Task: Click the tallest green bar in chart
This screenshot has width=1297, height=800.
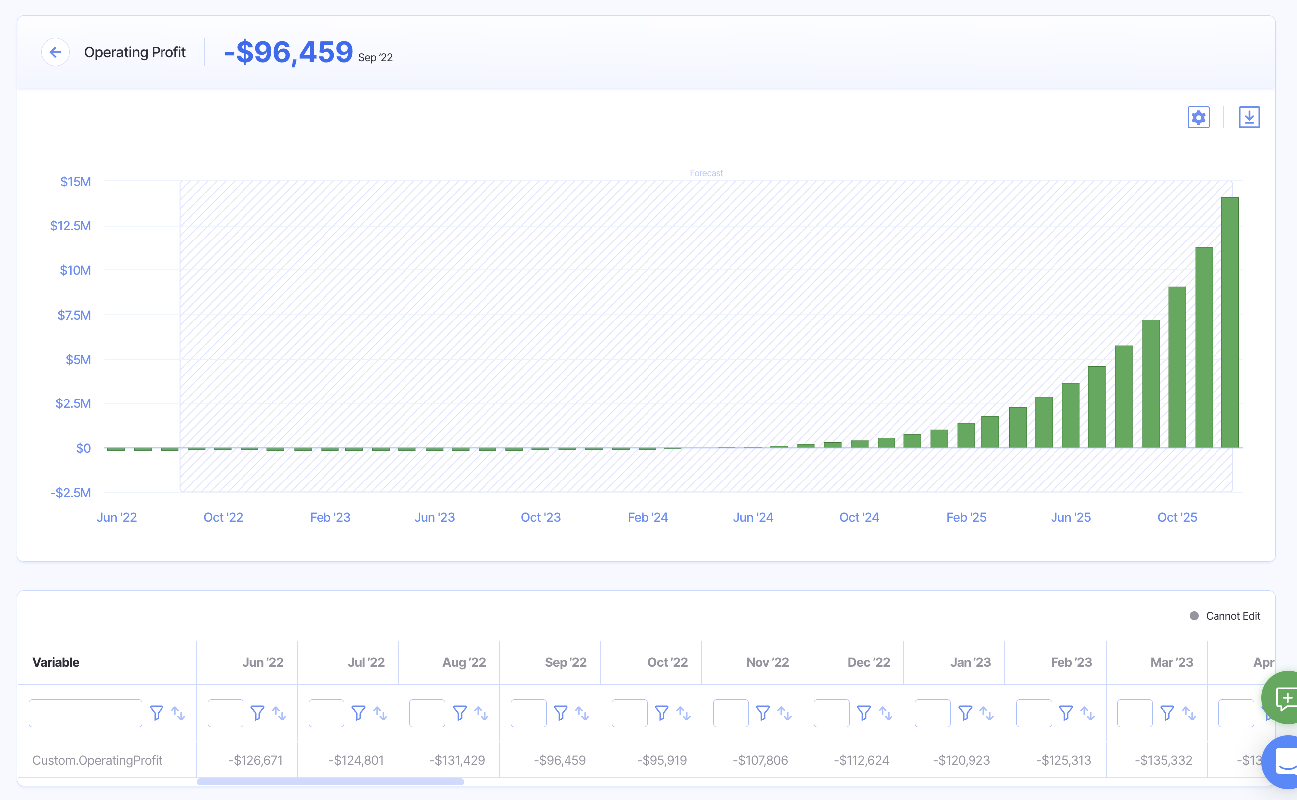Action: (x=1229, y=323)
